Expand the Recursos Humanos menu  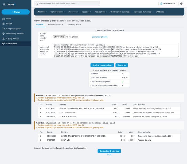pyautogui.click(x=143, y=12)
